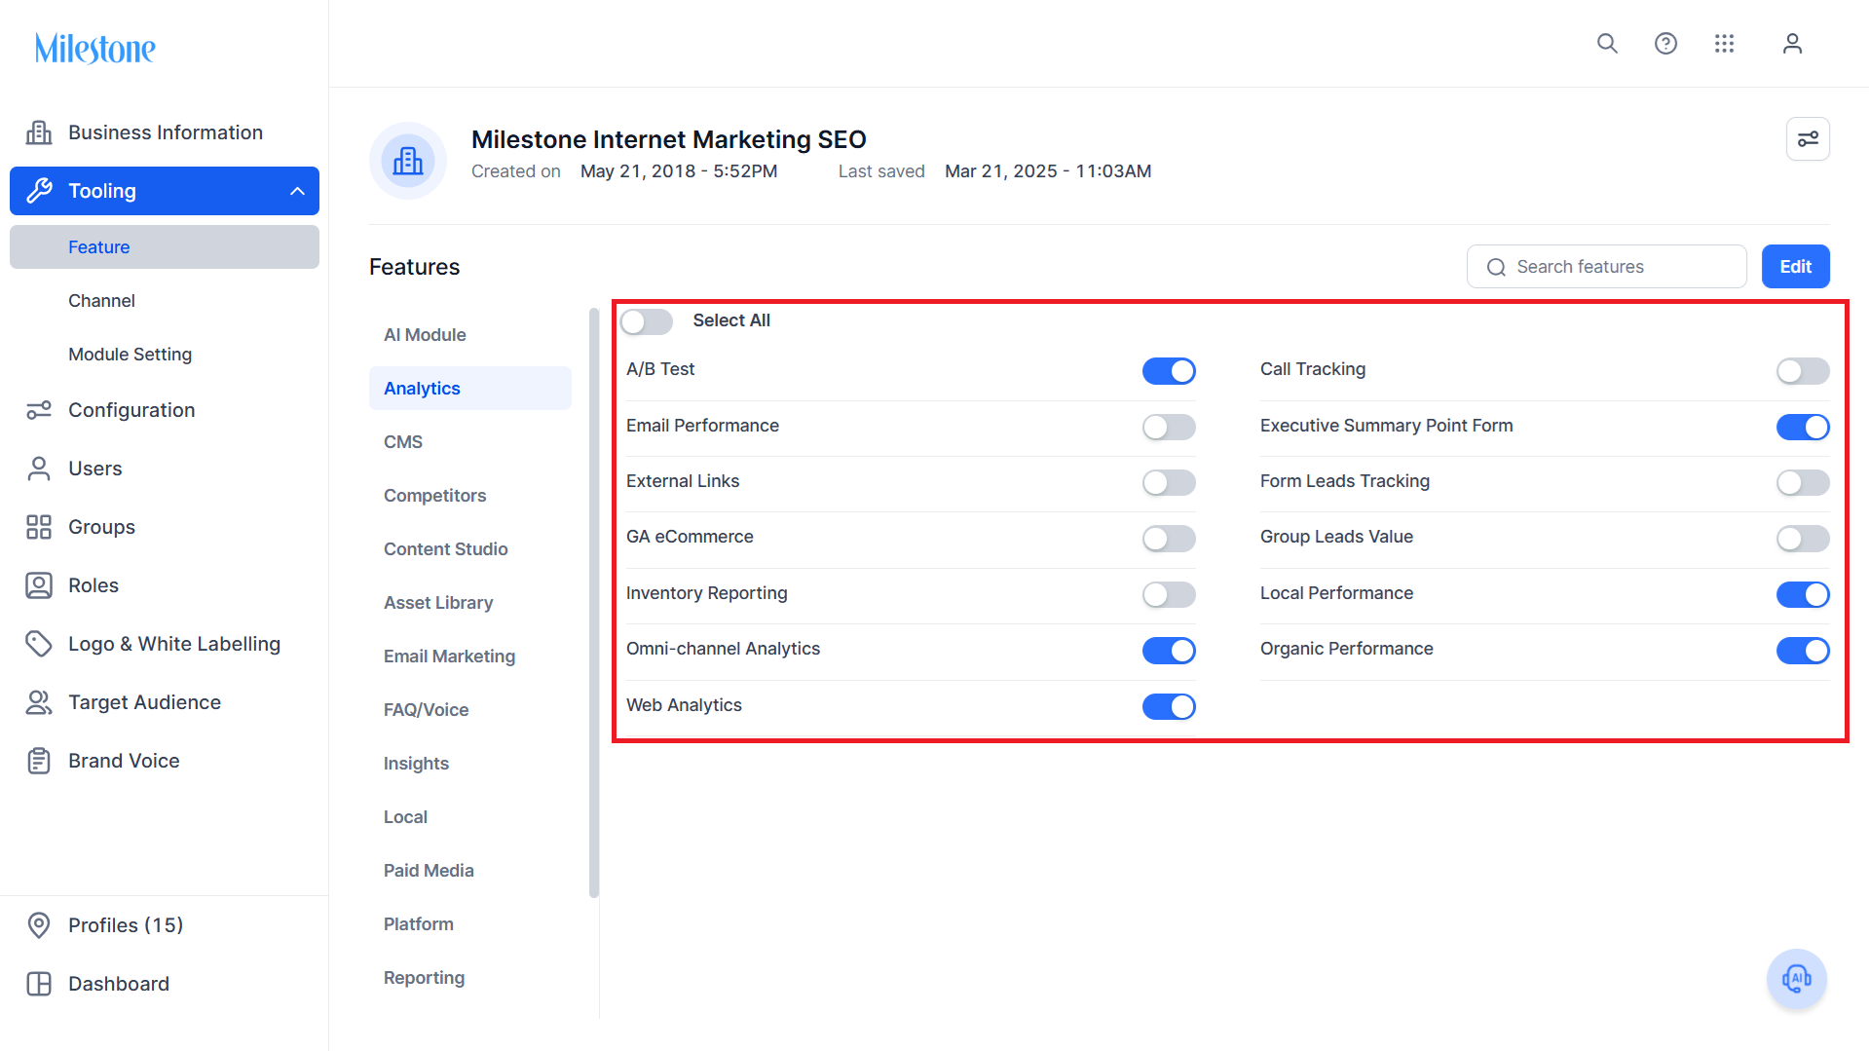Click the Configuration sliders icon
This screenshot has width=1869, height=1051.
coord(39,410)
